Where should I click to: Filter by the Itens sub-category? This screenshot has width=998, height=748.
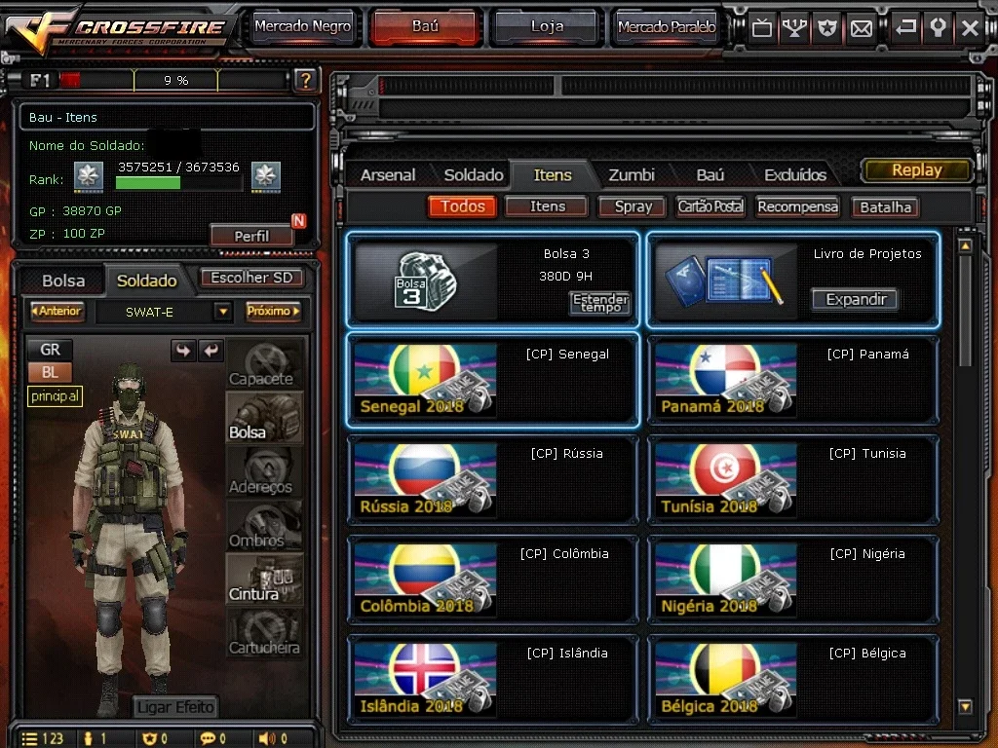(x=548, y=206)
